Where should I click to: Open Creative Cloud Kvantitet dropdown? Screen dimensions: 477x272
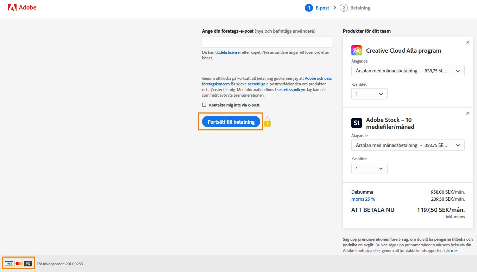tap(369, 94)
